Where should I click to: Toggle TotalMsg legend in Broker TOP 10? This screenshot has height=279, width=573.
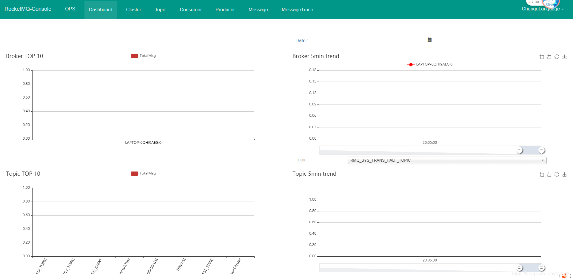coord(143,56)
